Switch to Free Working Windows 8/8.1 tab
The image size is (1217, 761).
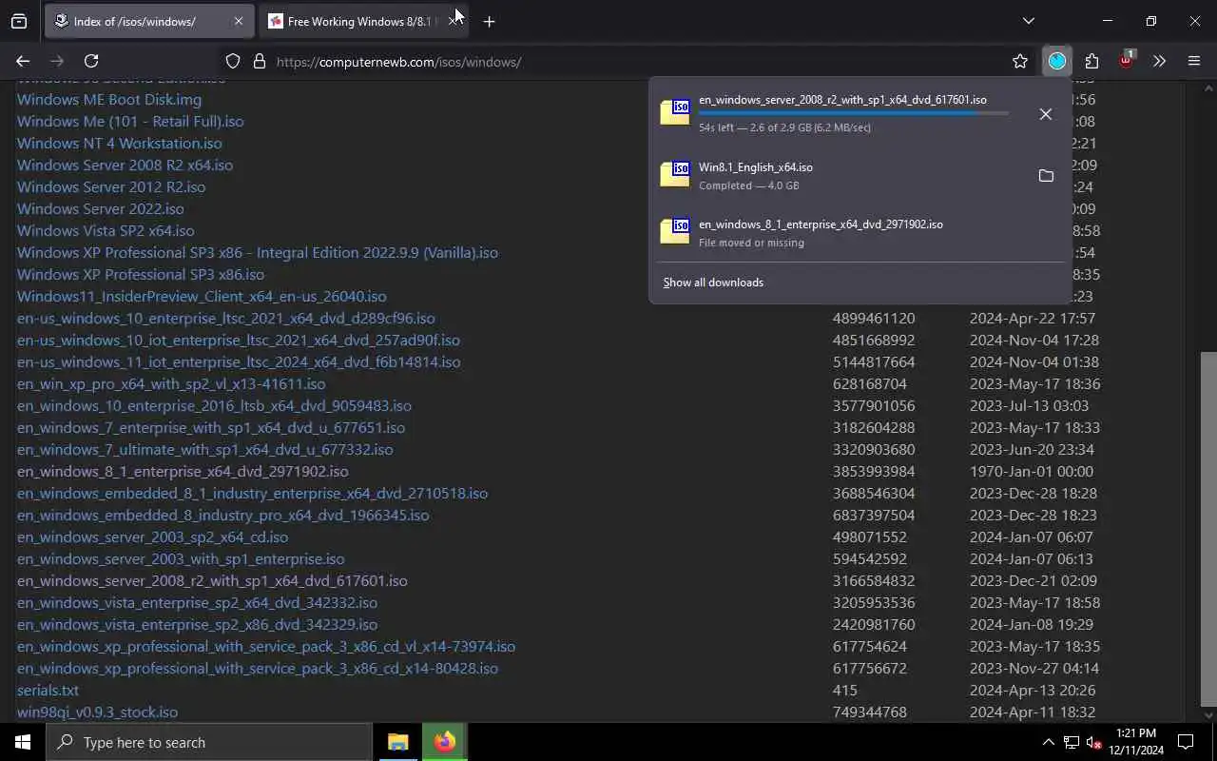(x=362, y=21)
